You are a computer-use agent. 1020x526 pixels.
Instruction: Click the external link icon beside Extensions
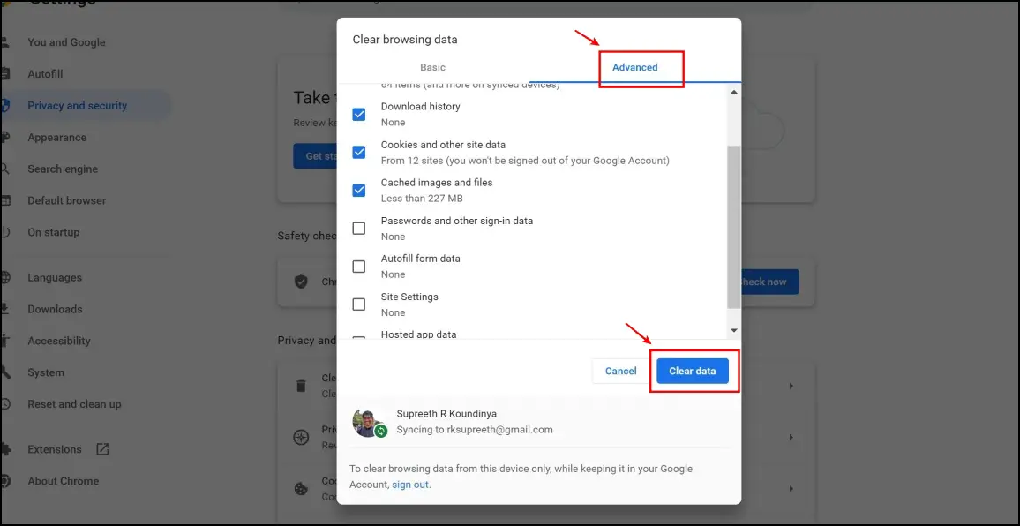[x=102, y=448]
